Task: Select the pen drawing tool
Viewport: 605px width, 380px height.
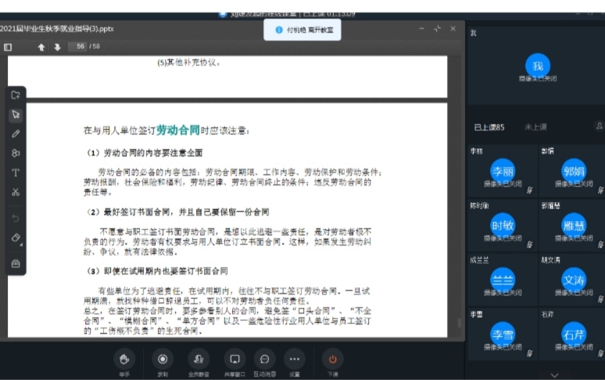Action: 16,134
